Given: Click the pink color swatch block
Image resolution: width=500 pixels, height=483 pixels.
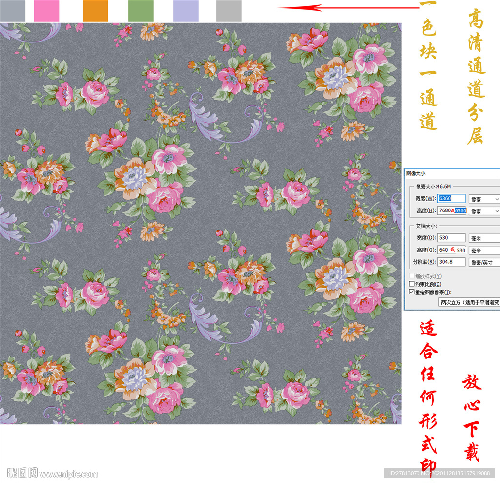Looking at the screenshot, I should 46,10.
